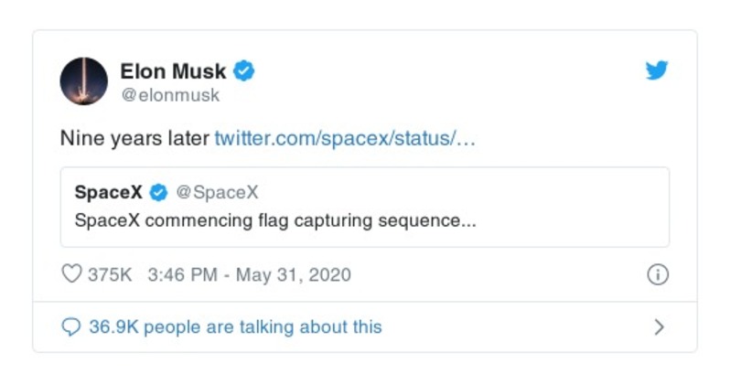Screen dimensions: 730x385
Task: Follow the twitter.com/spacex/status link
Action: click(345, 140)
